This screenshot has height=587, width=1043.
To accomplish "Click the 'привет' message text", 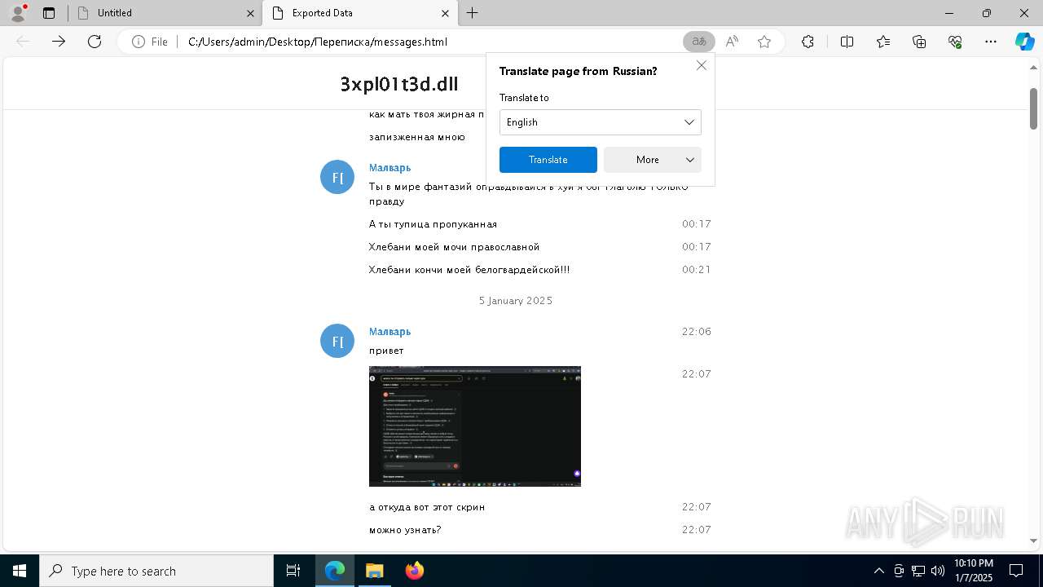I will (x=386, y=351).
